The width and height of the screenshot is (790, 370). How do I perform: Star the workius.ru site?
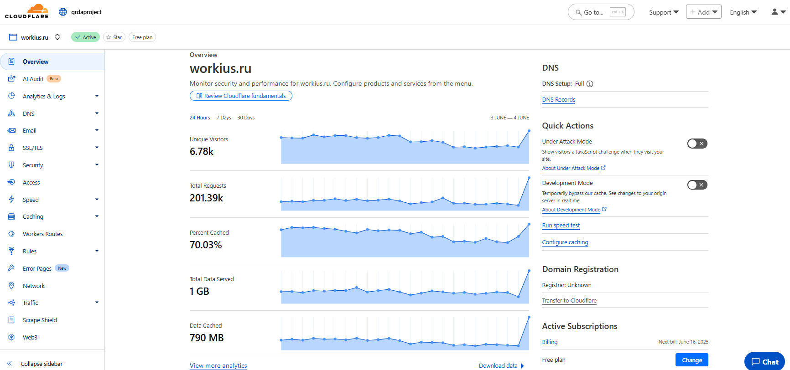coord(114,37)
